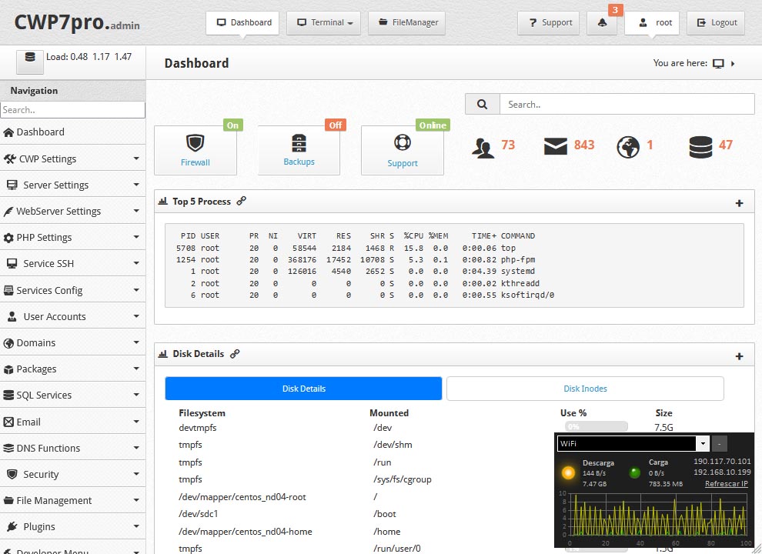Open Dashboard from the top bar
762x554 pixels.
[x=242, y=23]
